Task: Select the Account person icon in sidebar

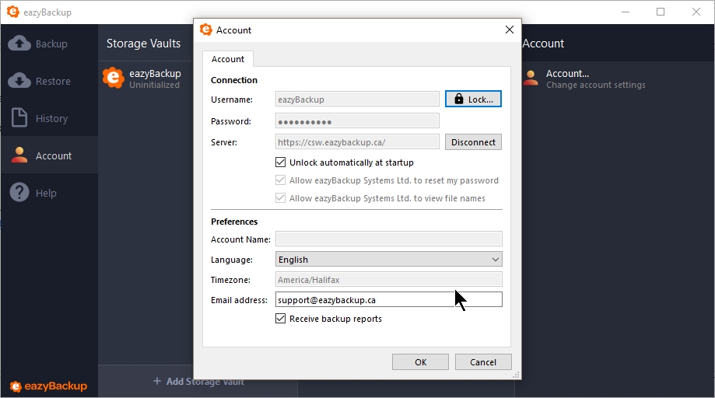Action: click(x=19, y=155)
